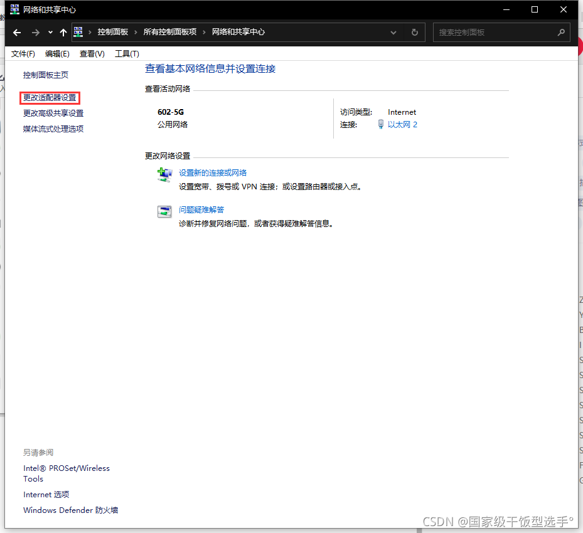Viewport: 583px width, 533px height.
Task: Select 更改适配器设置 in the sidebar
Action: tap(50, 98)
